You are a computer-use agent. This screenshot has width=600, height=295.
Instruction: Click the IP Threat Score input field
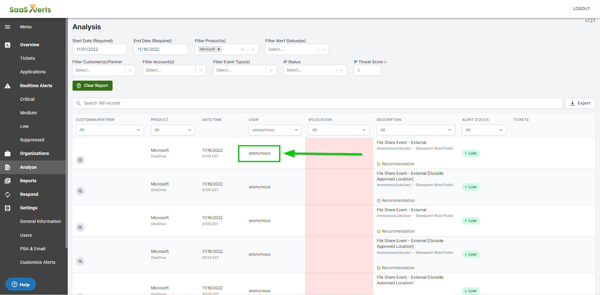pos(367,70)
